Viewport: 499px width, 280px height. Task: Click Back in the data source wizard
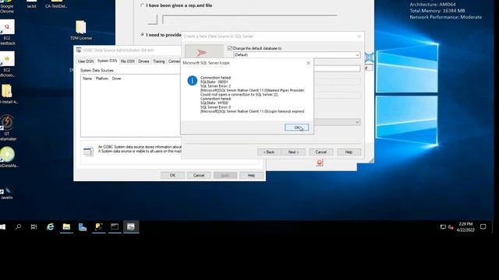pos(269,152)
